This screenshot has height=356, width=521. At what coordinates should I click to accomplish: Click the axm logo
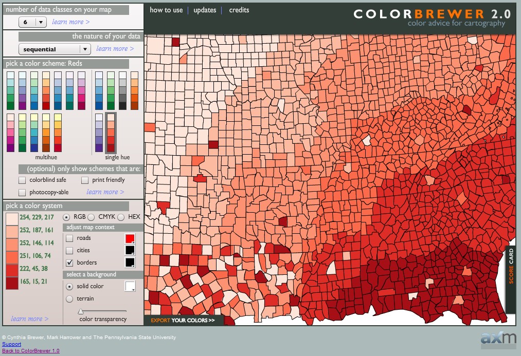pyautogui.click(x=498, y=338)
